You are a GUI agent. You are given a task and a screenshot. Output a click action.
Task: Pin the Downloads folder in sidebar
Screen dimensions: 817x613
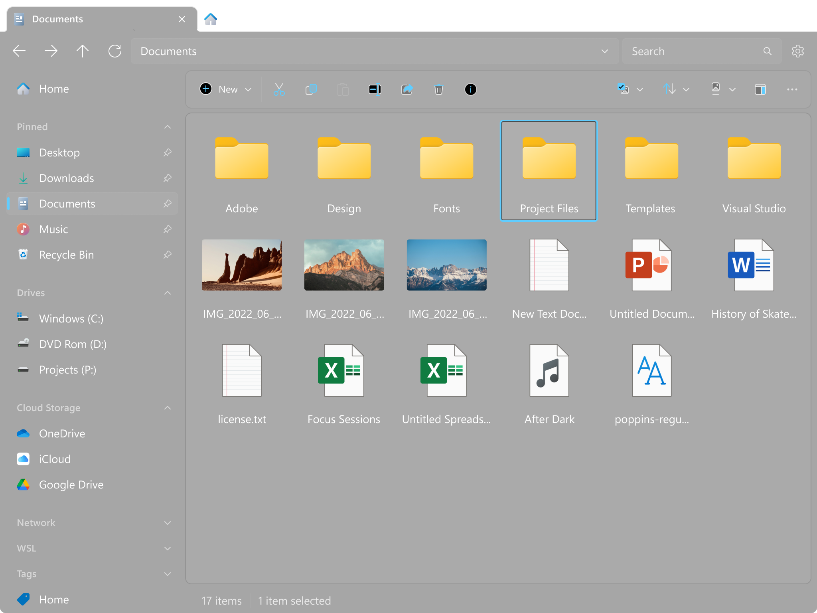[x=168, y=178]
